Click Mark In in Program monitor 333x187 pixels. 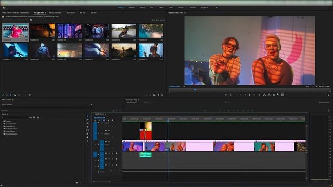231,95
